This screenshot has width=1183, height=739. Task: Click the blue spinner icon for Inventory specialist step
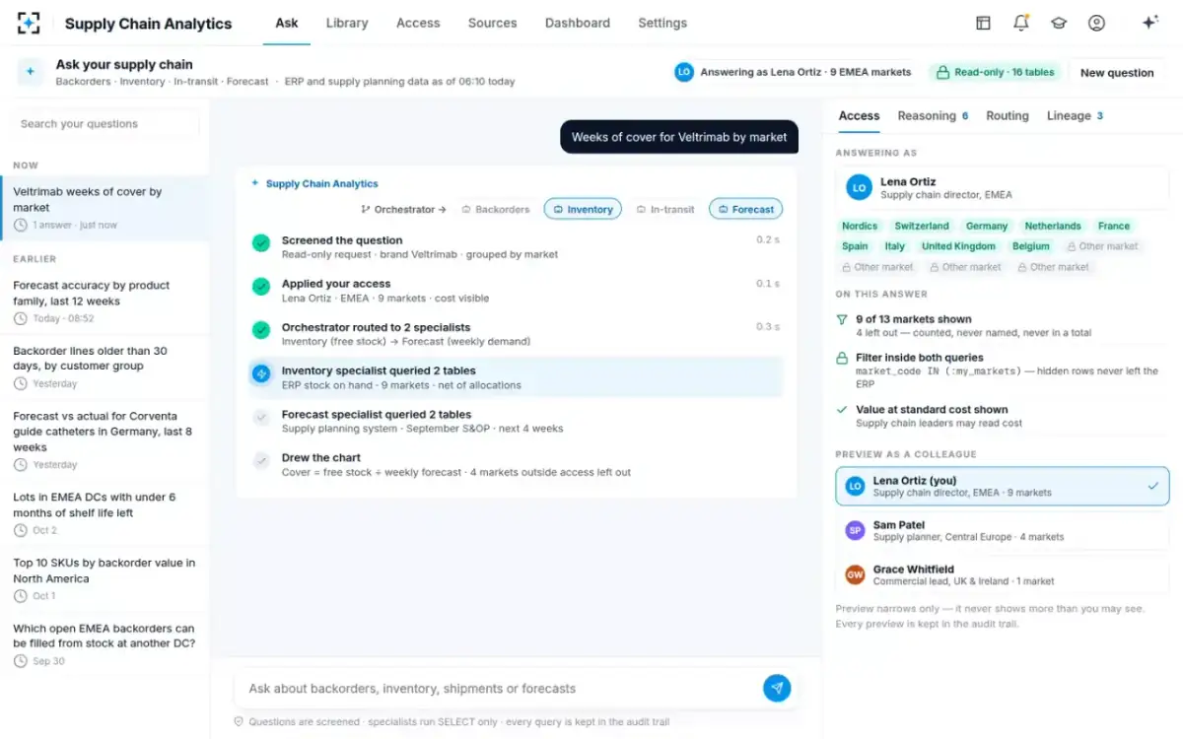coord(261,373)
